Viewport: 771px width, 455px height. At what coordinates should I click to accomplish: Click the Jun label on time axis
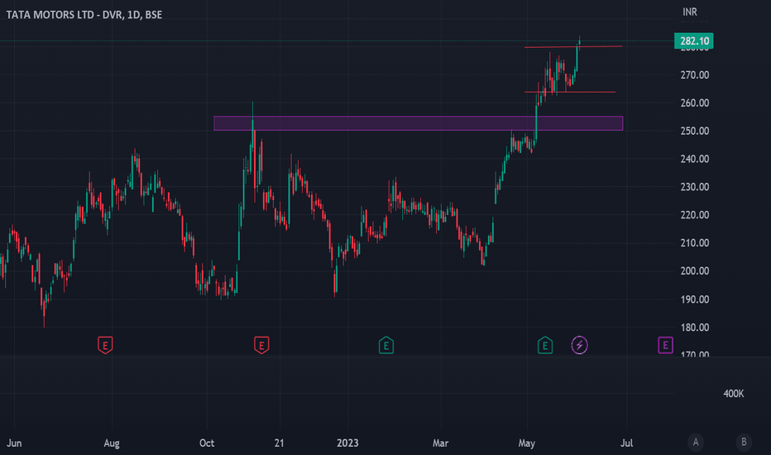click(x=14, y=443)
